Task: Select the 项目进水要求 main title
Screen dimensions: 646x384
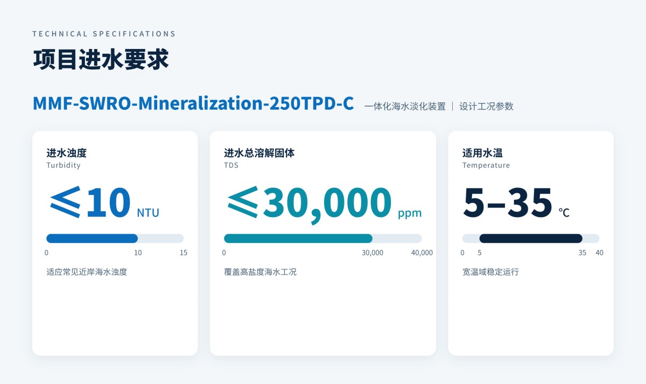Action: [101, 60]
